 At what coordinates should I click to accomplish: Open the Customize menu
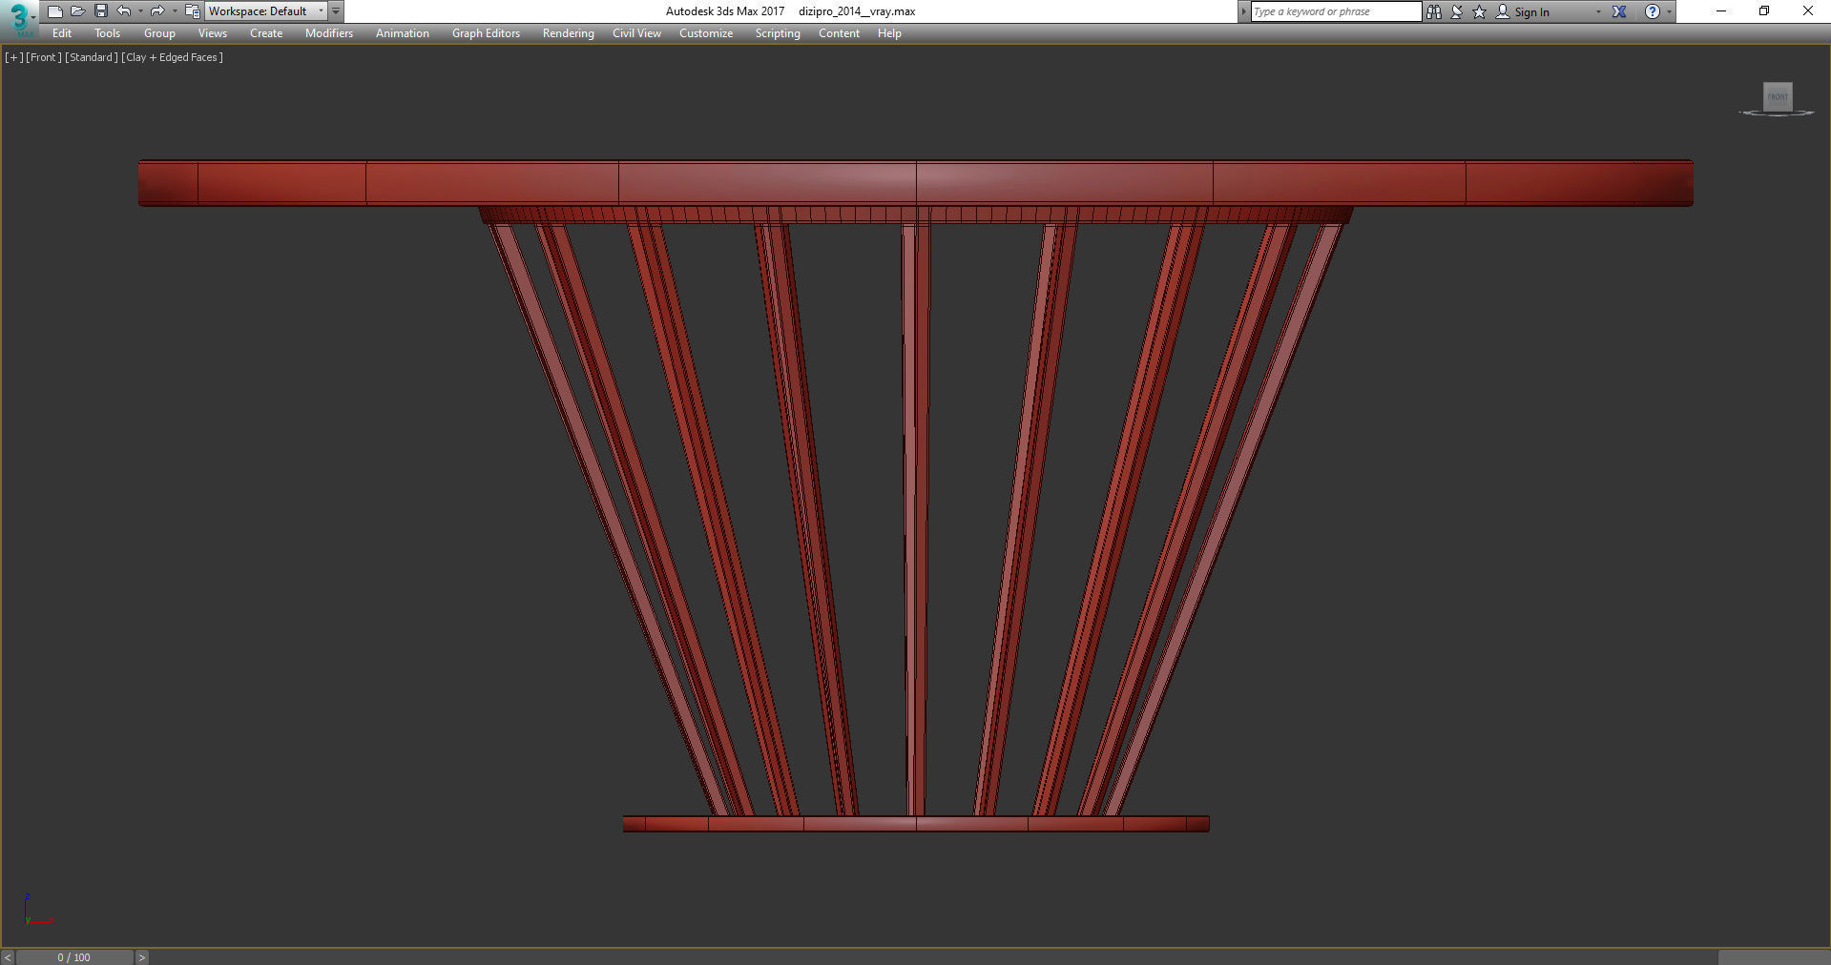pyautogui.click(x=706, y=33)
